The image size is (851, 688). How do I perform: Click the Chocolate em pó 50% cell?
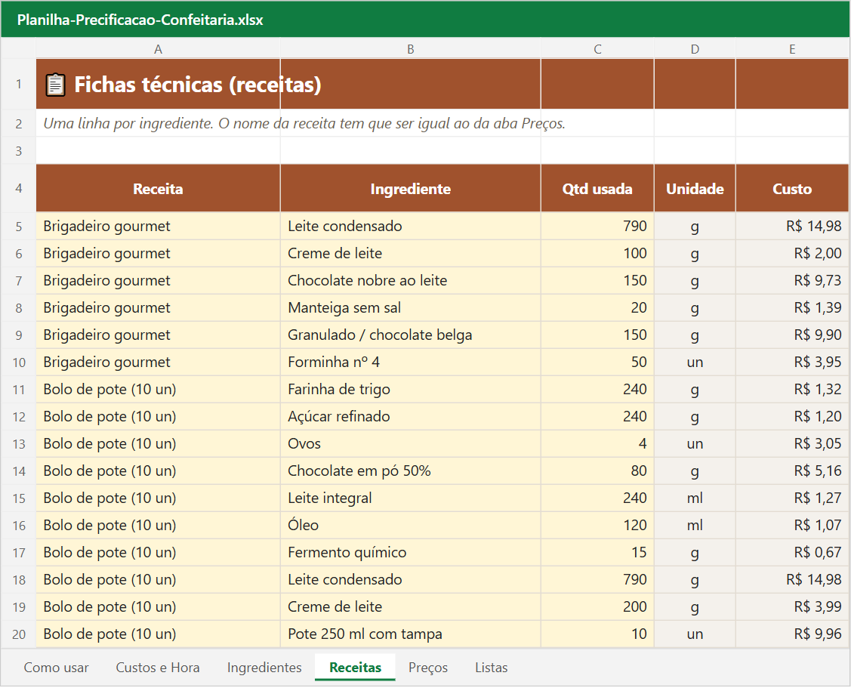tap(410, 470)
